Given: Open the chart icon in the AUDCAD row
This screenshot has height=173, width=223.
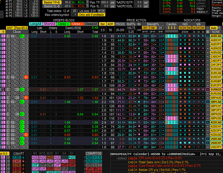Looking at the screenshot, I should (208, 36).
